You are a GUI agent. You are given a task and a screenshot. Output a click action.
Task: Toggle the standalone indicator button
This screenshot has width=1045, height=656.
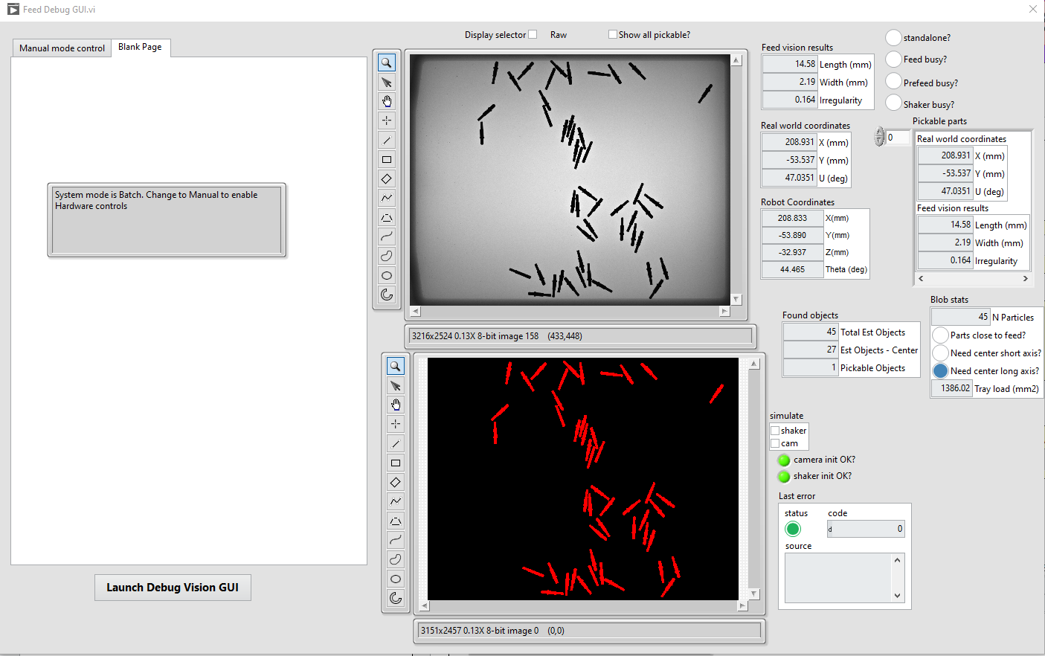point(893,37)
